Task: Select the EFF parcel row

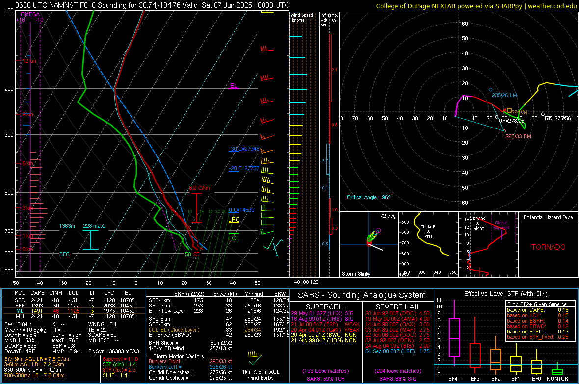Action: point(74,306)
